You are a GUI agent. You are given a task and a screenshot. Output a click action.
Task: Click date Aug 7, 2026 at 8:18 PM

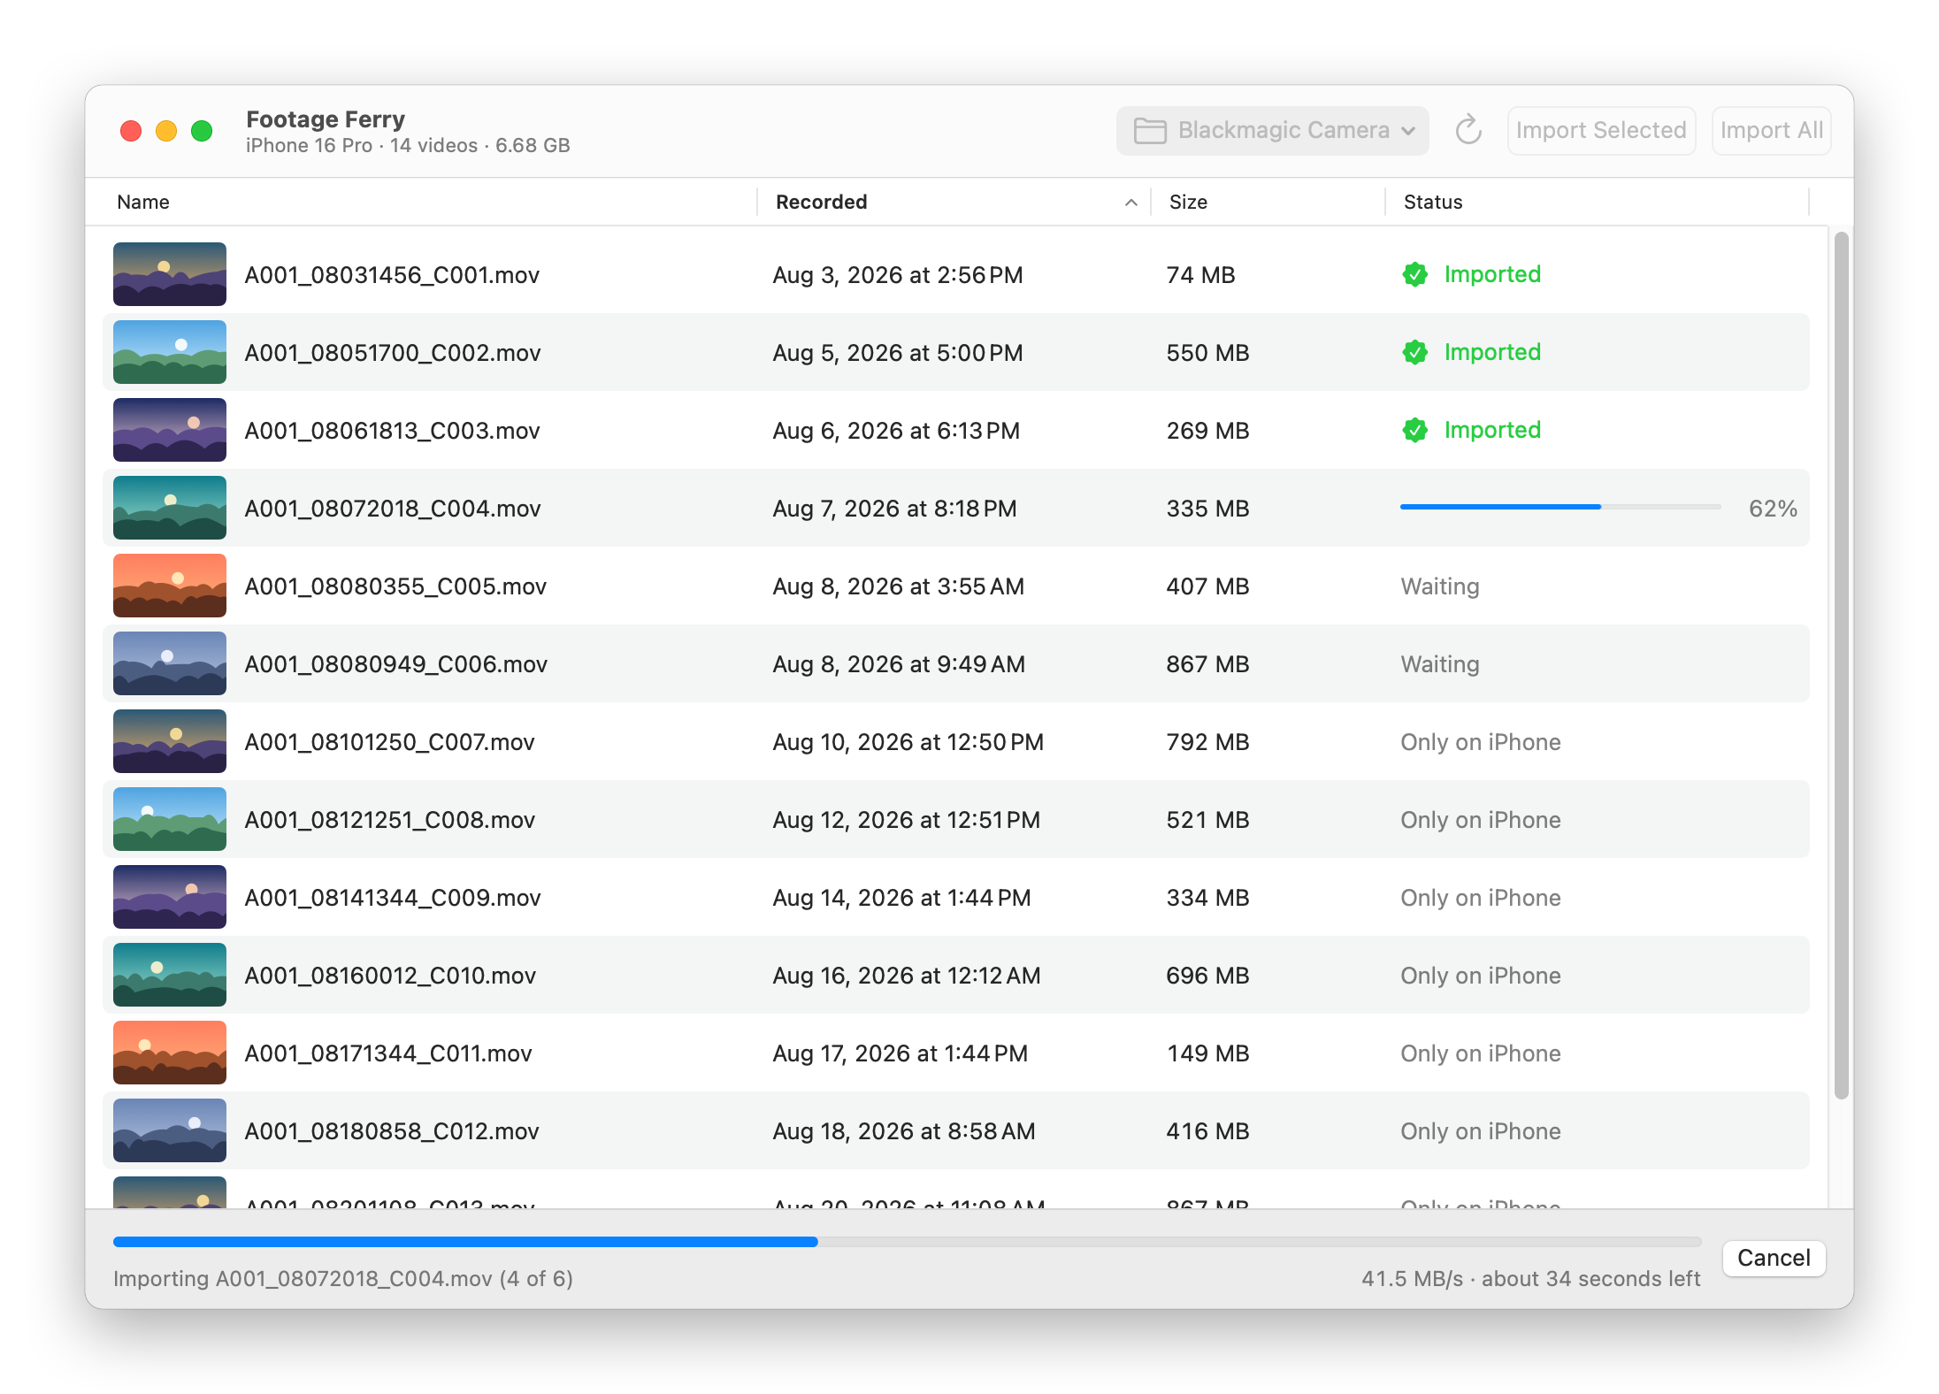click(x=895, y=509)
